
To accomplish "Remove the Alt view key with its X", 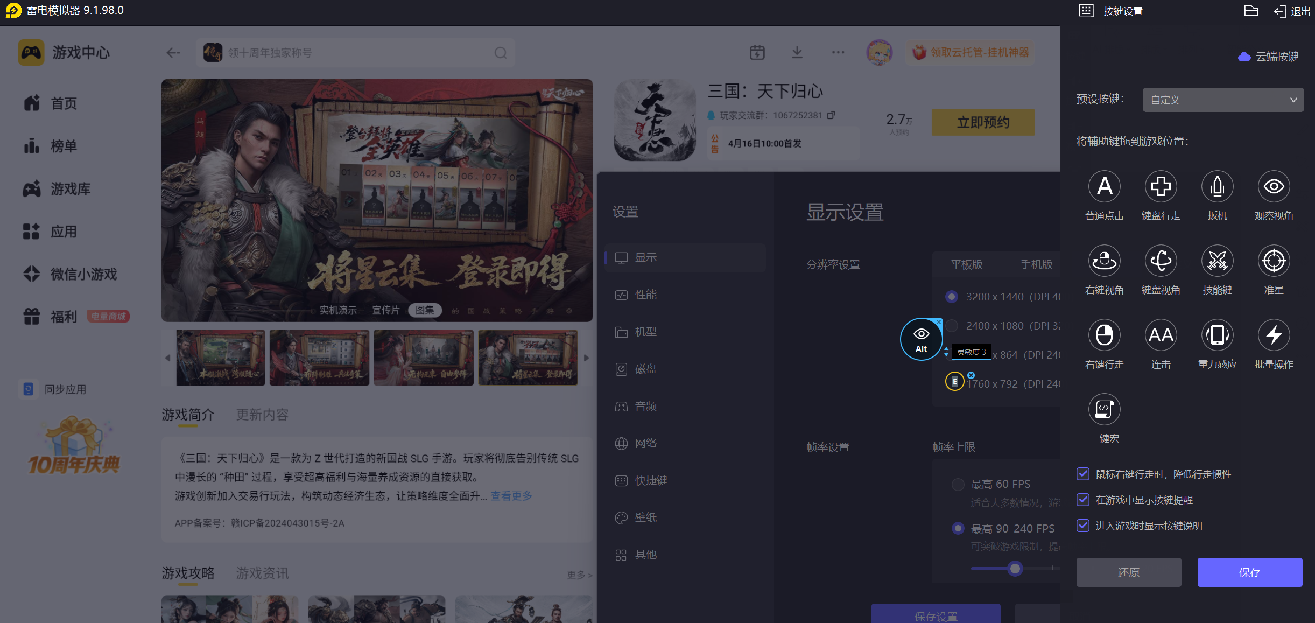I will click(939, 322).
